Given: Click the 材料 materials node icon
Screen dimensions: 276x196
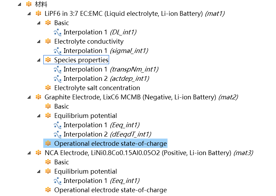Looking at the screenshot, I should 29,4.
